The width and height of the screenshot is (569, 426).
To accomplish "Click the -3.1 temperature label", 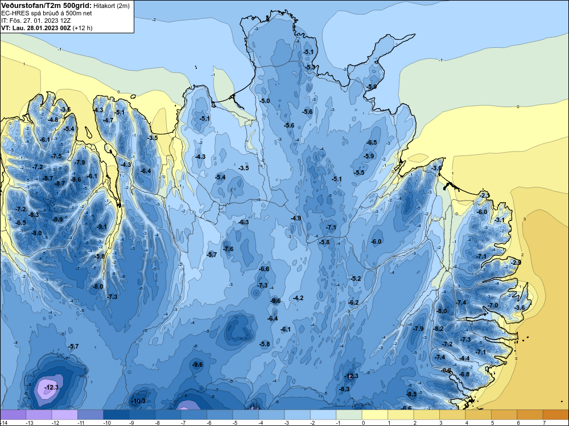I will pyautogui.click(x=500, y=220).
